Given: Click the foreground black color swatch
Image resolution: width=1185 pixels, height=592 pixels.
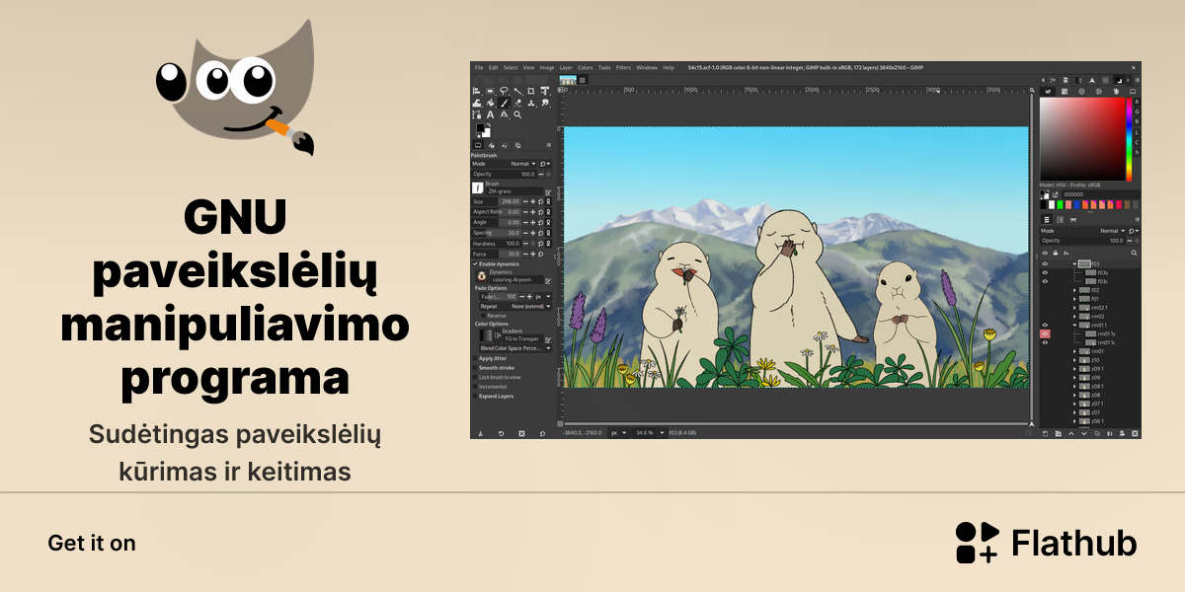Looking at the screenshot, I should pos(480,128).
